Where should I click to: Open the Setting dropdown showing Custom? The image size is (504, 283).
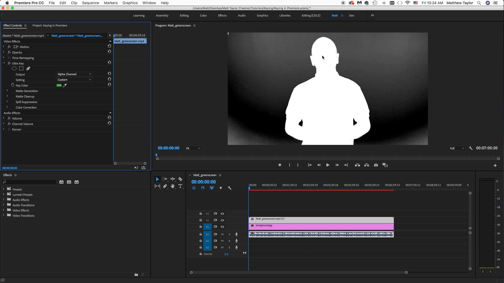click(74, 80)
